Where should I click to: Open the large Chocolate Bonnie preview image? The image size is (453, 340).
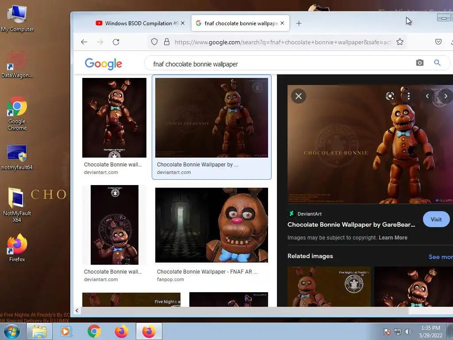[x=370, y=144]
